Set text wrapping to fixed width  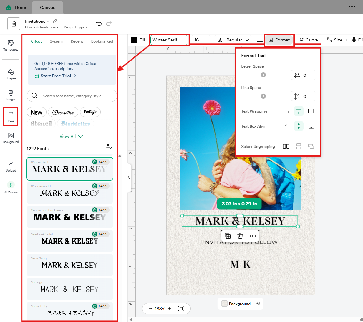(x=311, y=111)
